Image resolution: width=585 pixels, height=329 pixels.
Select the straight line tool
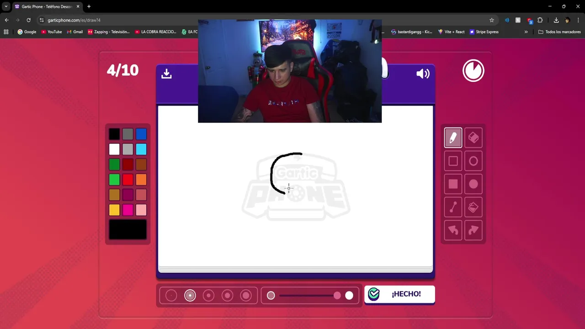tap(453, 207)
